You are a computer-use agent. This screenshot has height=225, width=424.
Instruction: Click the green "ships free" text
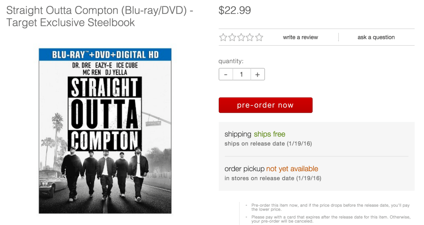click(x=270, y=134)
